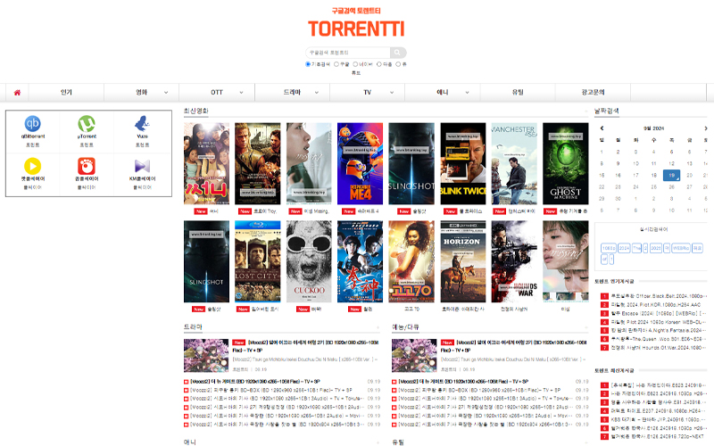
Task: Open the qBittorrent icon link
Action: tap(32, 123)
